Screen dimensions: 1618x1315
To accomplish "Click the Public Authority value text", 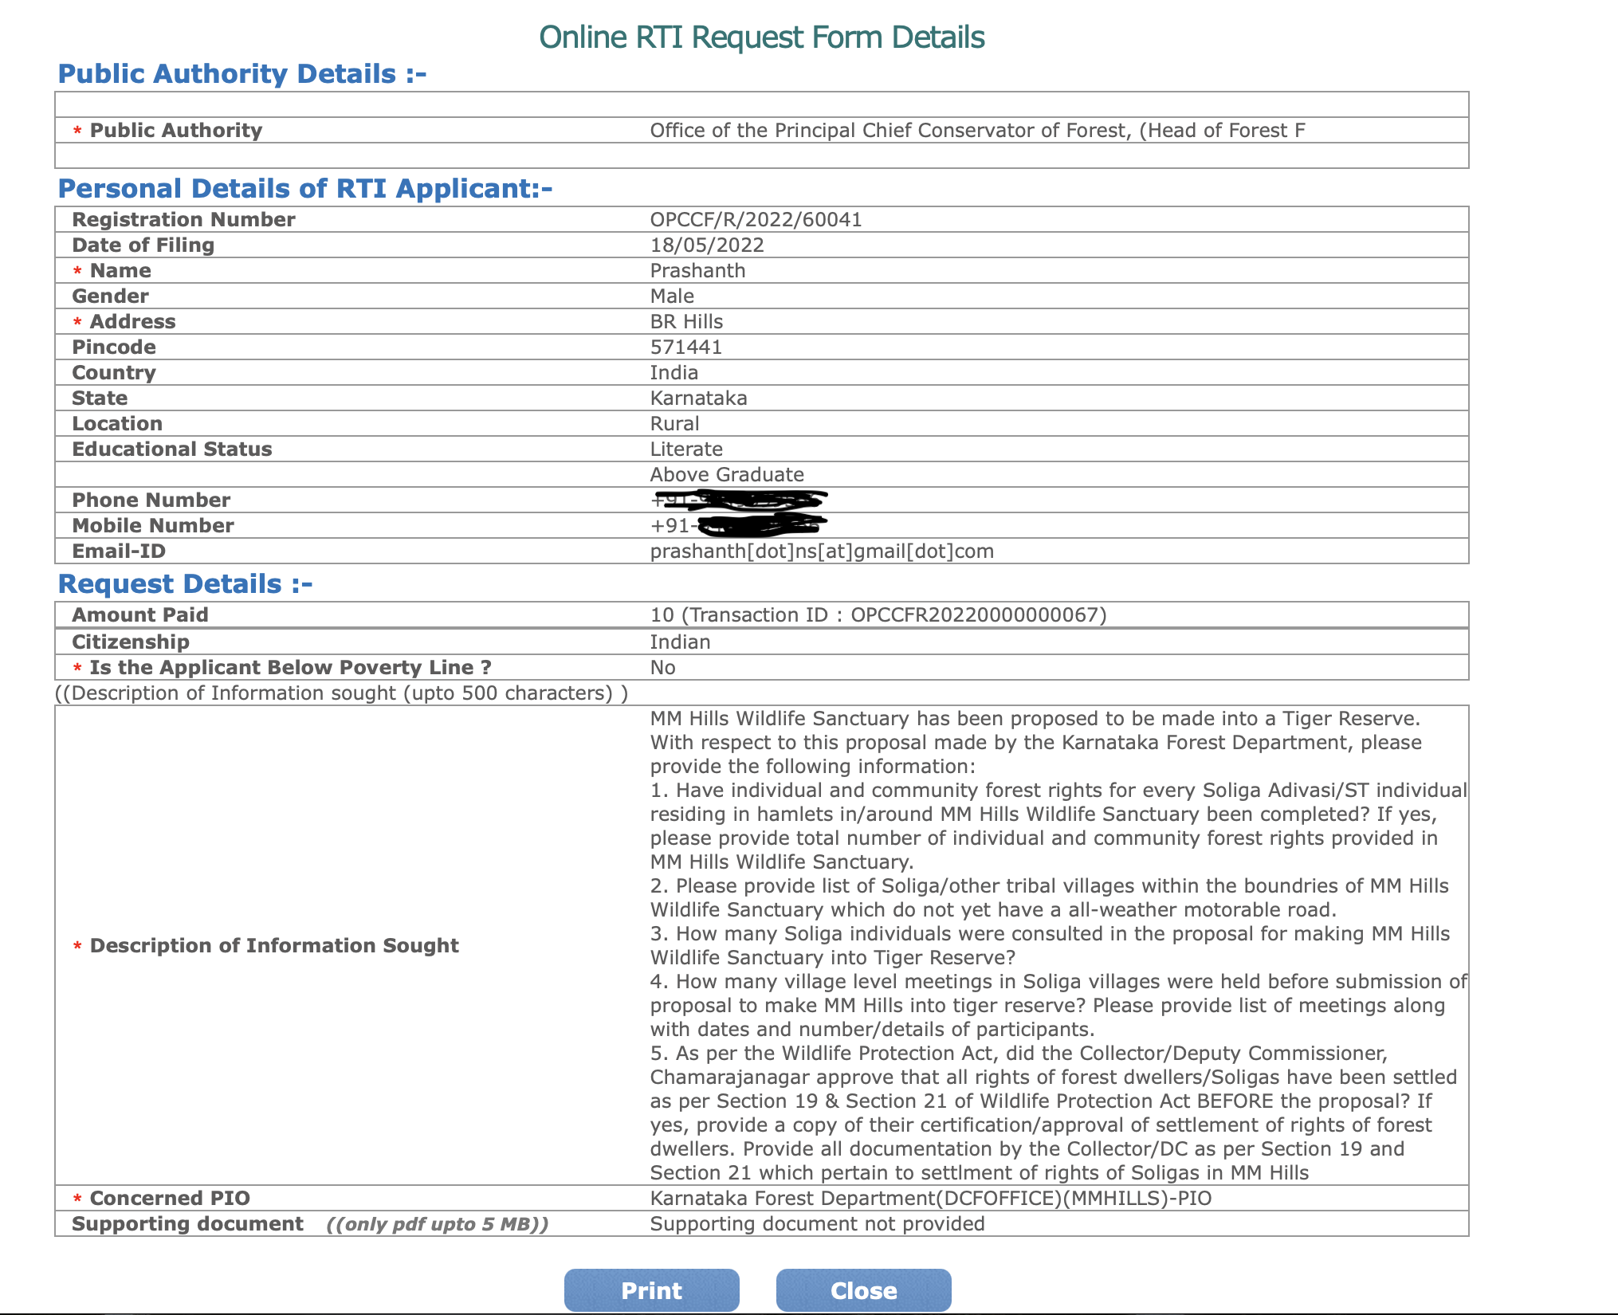I will click(x=977, y=131).
